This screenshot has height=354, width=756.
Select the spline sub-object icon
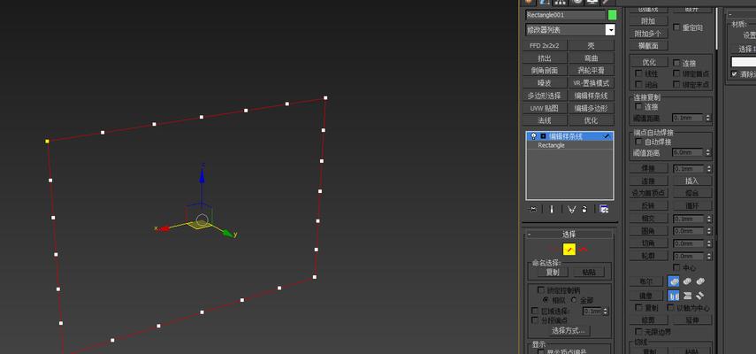click(584, 250)
